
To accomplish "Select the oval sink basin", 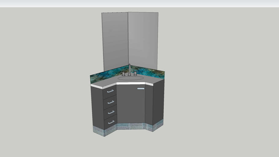I will click(131, 78).
